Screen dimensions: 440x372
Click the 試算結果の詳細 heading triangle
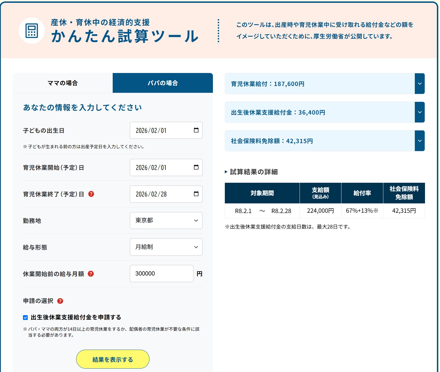pos(226,172)
